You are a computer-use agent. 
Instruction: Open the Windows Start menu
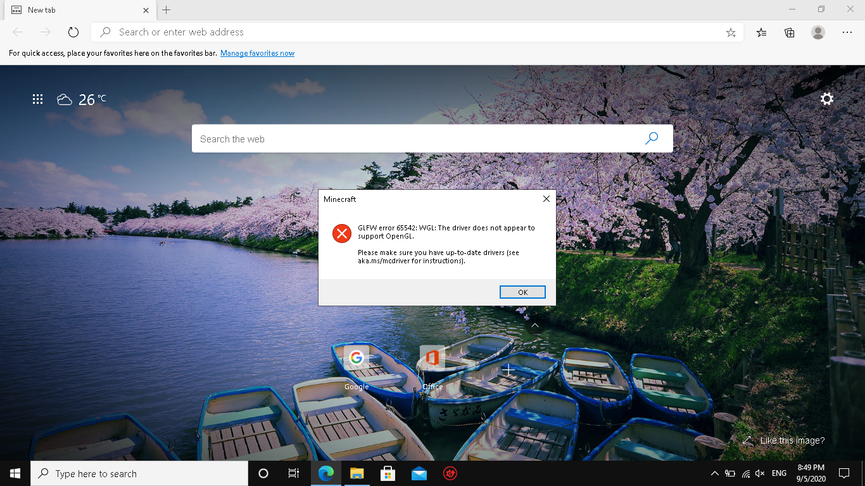[x=15, y=473]
